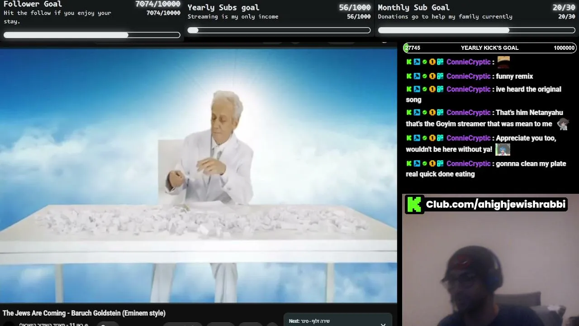Screen dimensions: 579x326
Task: Click the video player showing the man in white
Action: click(x=199, y=175)
